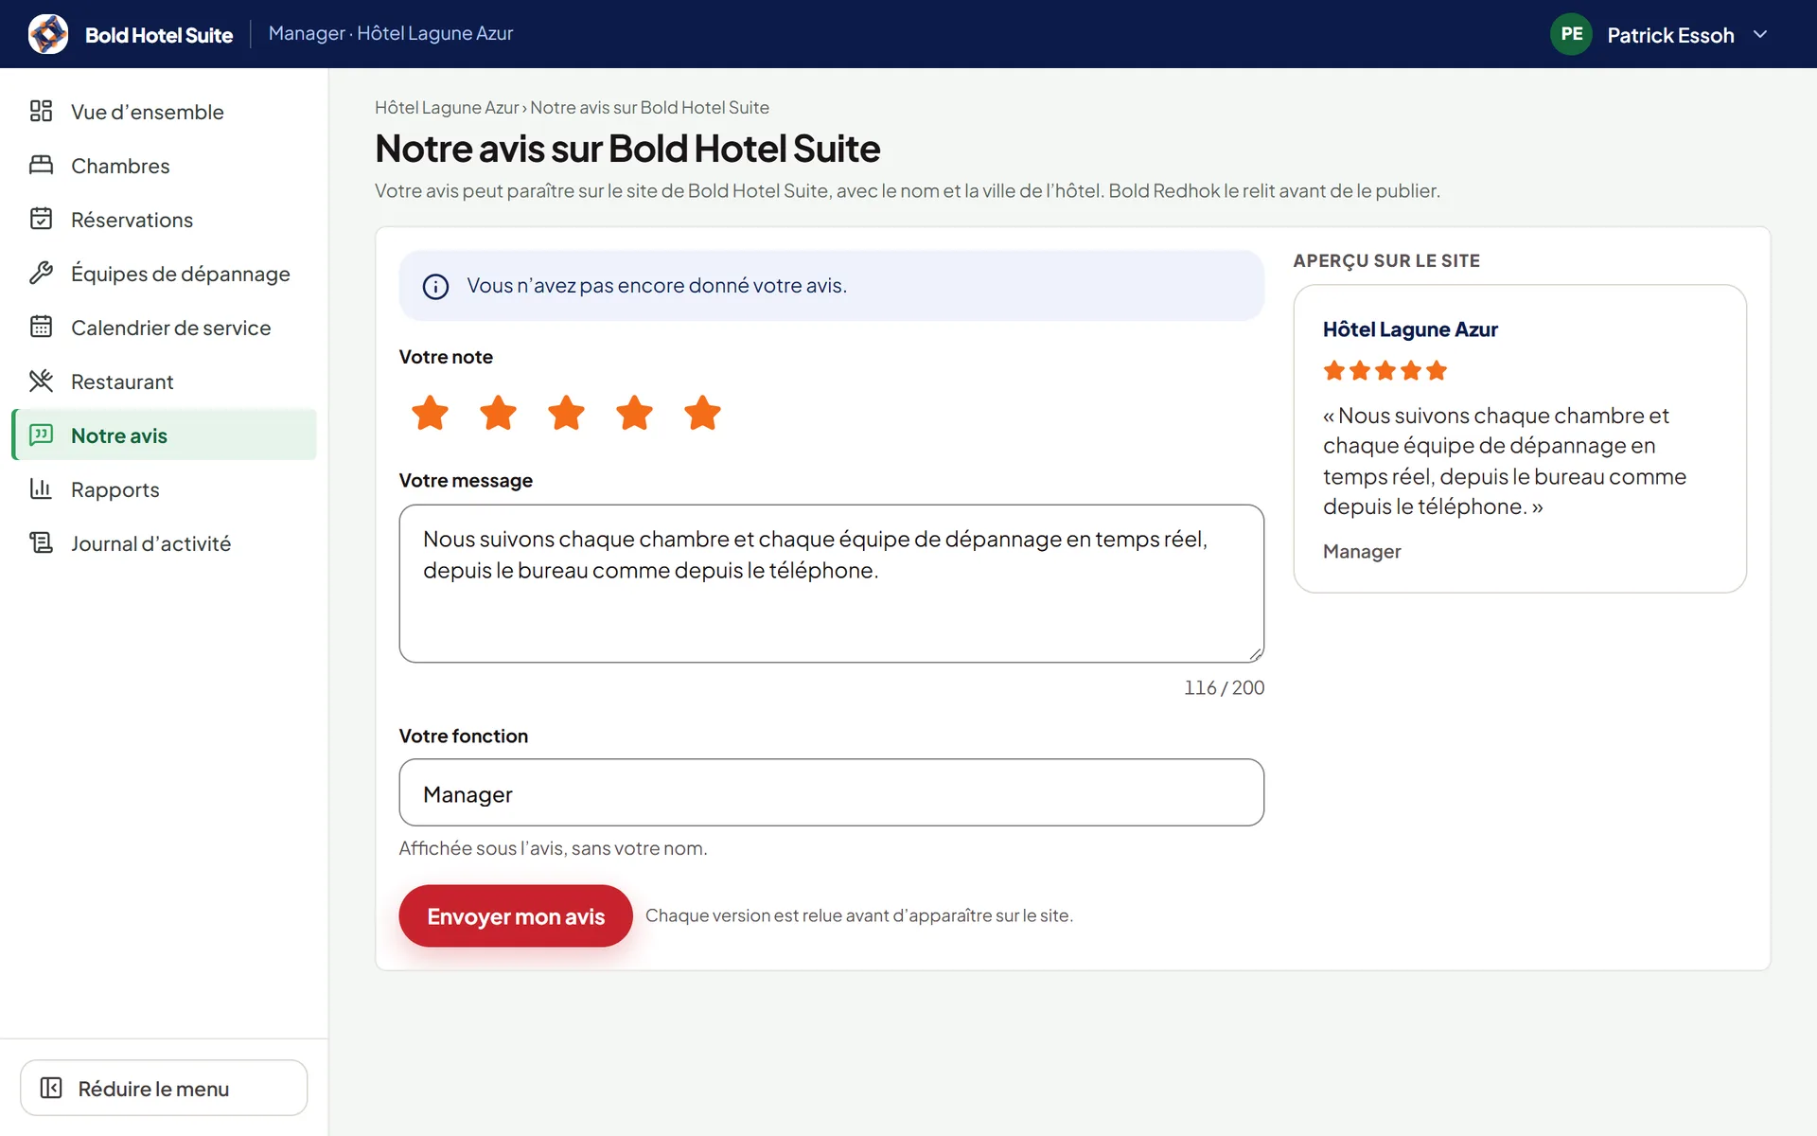Set Votre note to two stars
This screenshot has width=1817, height=1136.
click(x=499, y=413)
